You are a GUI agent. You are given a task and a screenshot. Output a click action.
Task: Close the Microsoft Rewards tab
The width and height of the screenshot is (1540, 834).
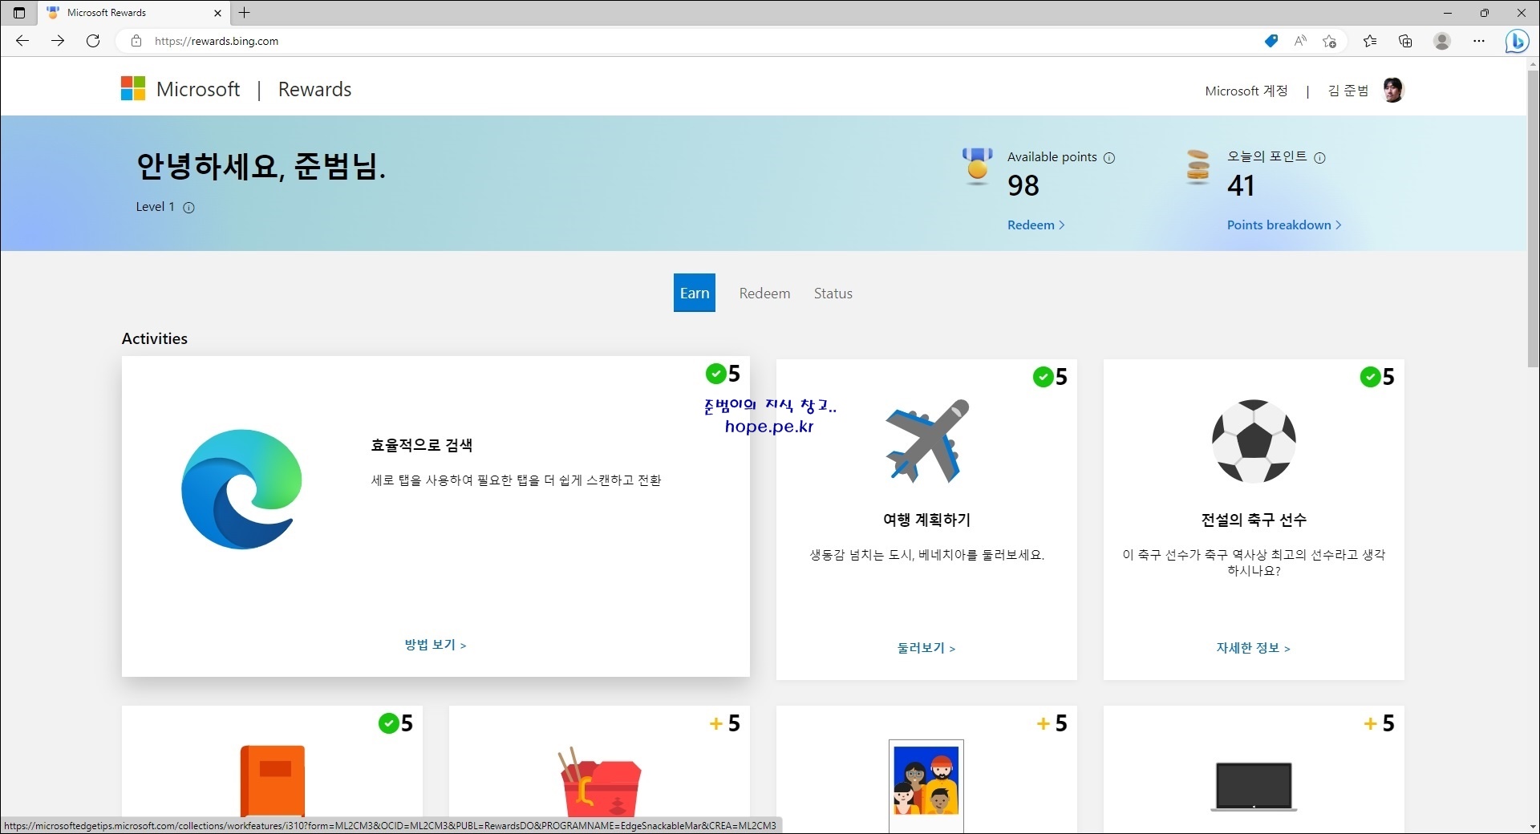tap(217, 13)
